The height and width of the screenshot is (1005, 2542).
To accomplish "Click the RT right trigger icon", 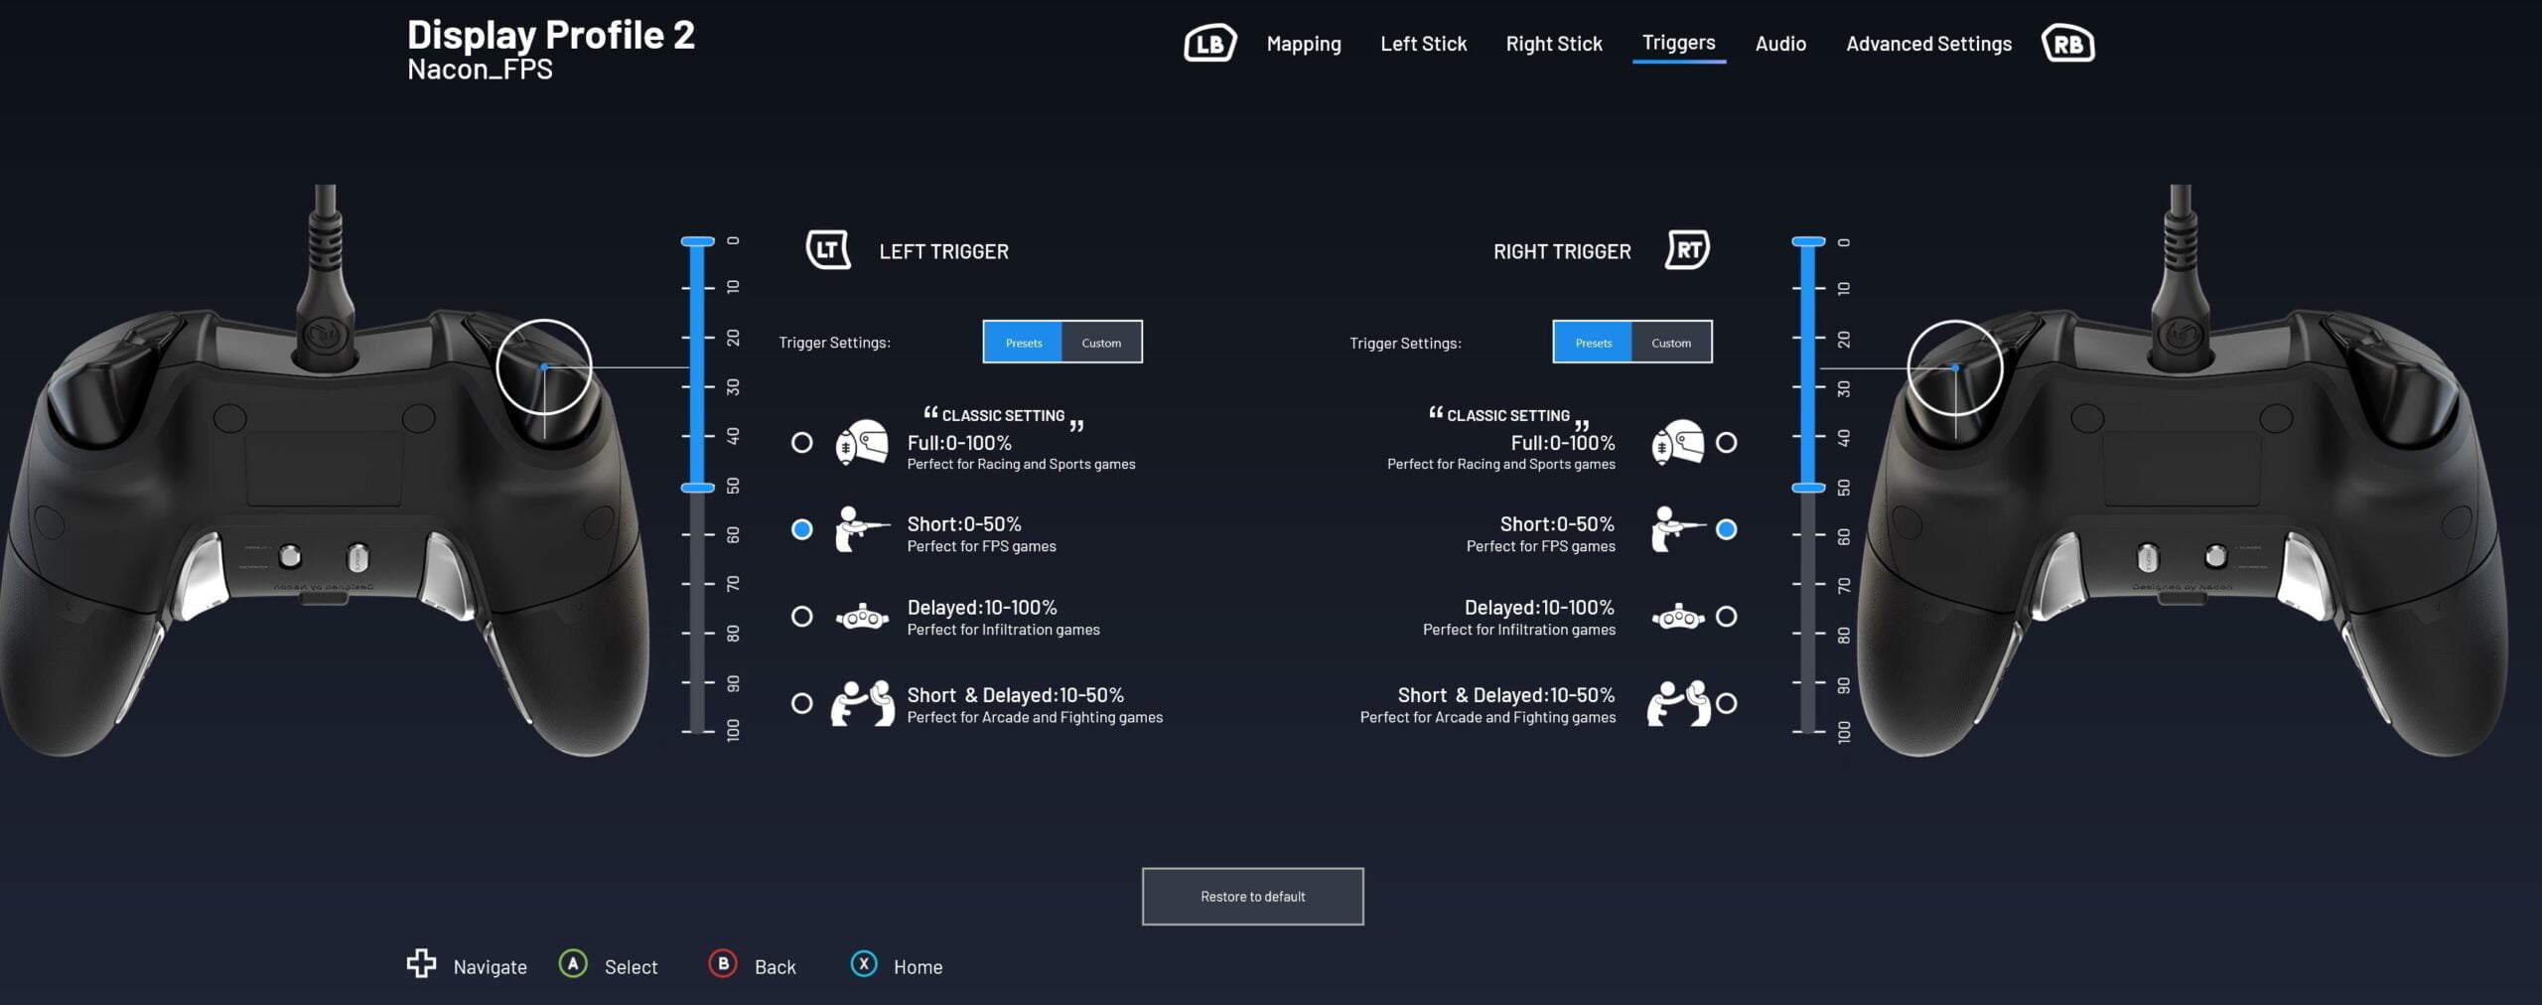I will [1687, 250].
